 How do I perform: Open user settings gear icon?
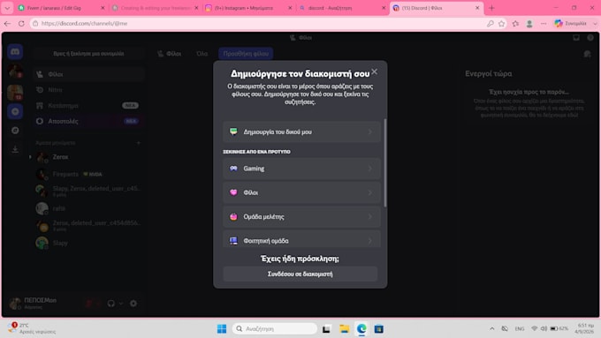133,304
